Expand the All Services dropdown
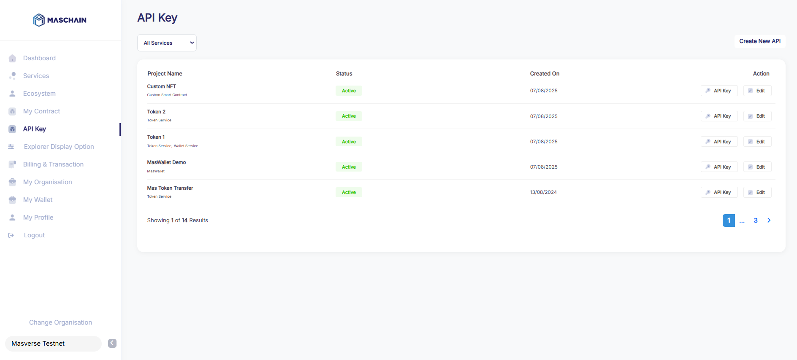The image size is (797, 360). tap(167, 43)
